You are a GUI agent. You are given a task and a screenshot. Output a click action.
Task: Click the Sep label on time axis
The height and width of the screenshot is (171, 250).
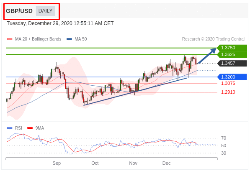click(x=57, y=163)
